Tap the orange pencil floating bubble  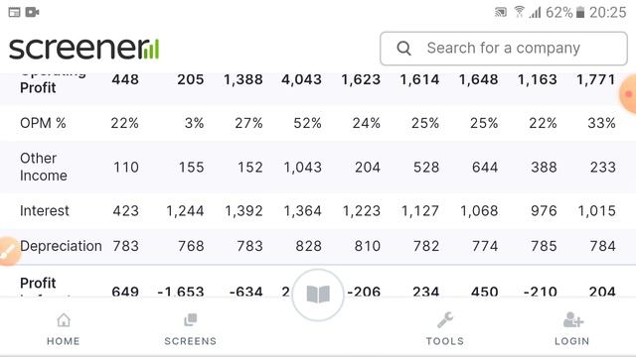tap(7, 251)
